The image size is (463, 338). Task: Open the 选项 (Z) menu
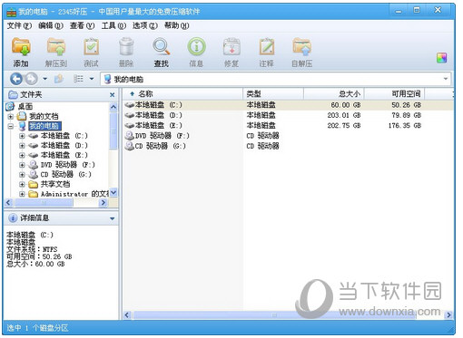(x=145, y=25)
